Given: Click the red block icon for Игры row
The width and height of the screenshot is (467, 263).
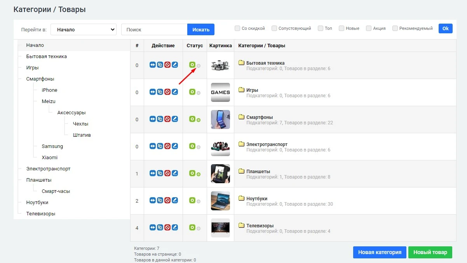Looking at the screenshot, I should click(x=167, y=92).
